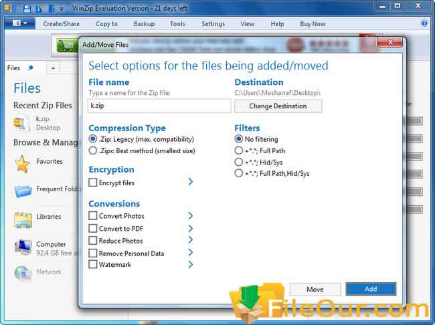The image size is (435, 325).
Task: Enable the Encrypt files checkbox
Action: [92, 183]
